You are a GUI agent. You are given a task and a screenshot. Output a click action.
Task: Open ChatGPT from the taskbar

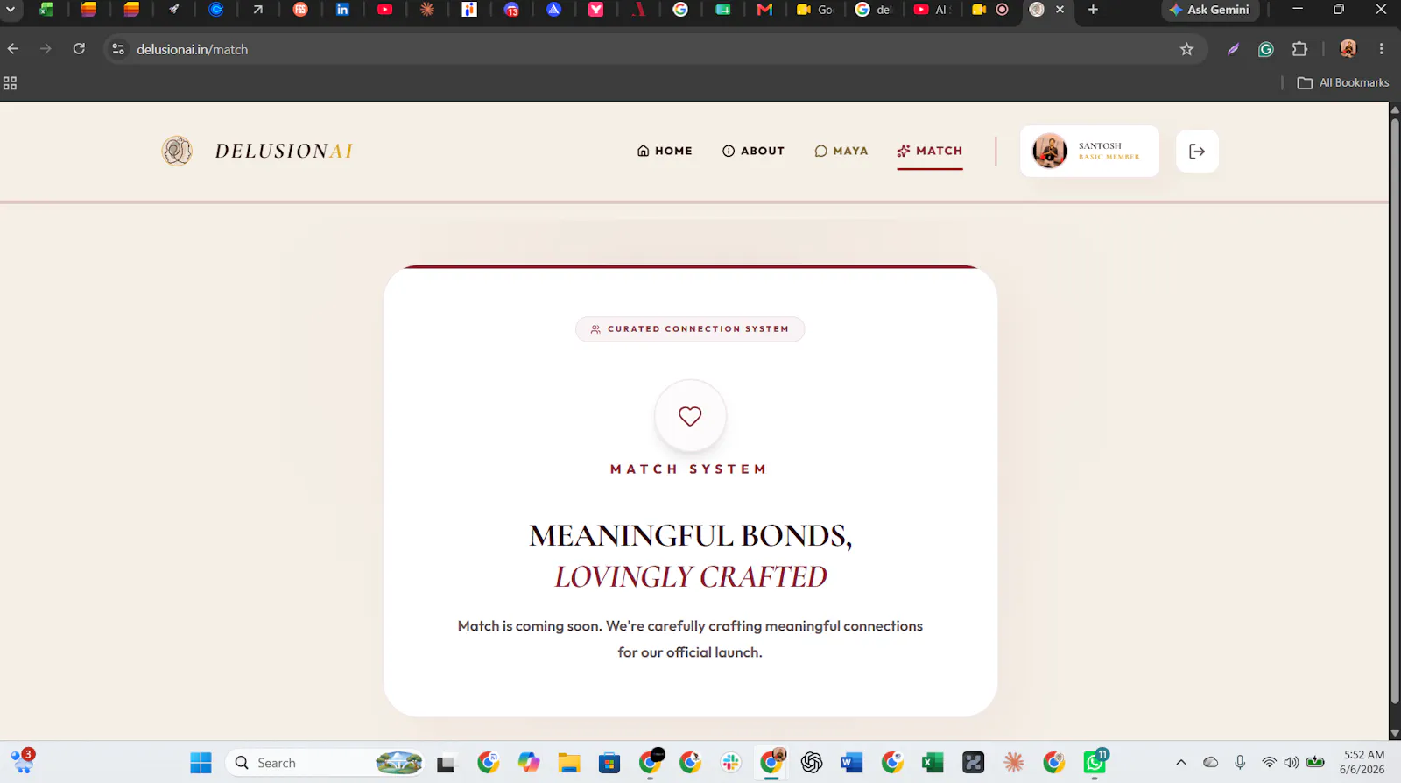[812, 763]
